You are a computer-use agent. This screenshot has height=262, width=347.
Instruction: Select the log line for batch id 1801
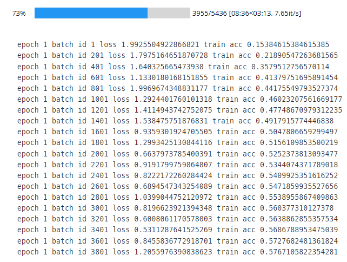pos(177,143)
